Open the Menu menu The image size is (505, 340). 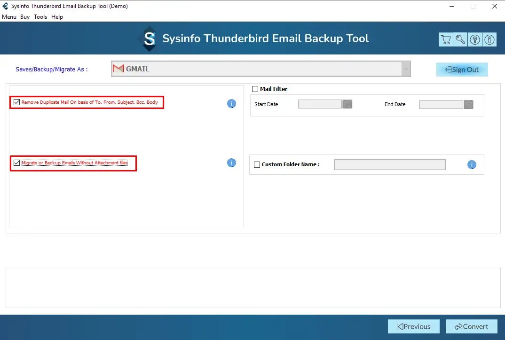coord(9,17)
